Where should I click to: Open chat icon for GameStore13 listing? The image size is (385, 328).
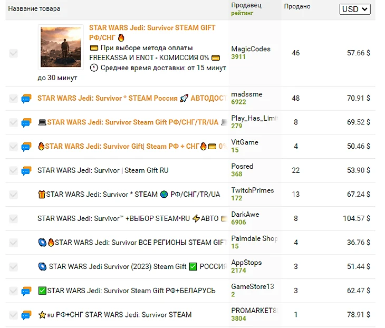26,291
